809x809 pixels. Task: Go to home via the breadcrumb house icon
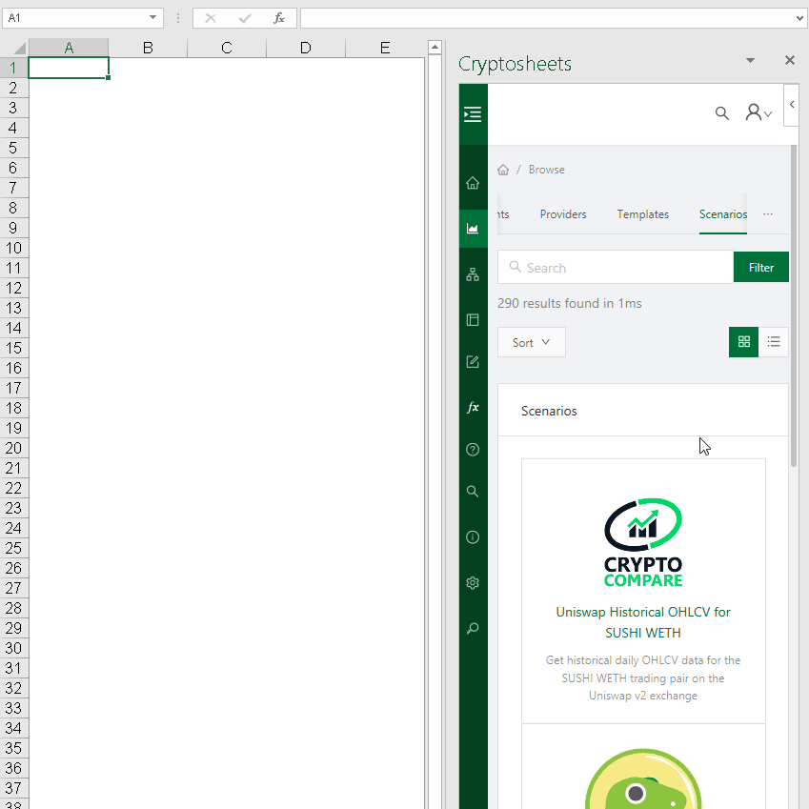[x=503, y=170]
